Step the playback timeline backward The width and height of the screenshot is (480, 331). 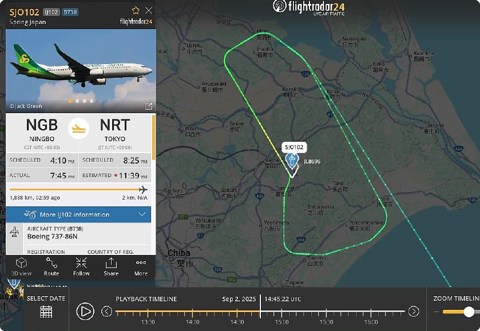[x=106, y=312]
